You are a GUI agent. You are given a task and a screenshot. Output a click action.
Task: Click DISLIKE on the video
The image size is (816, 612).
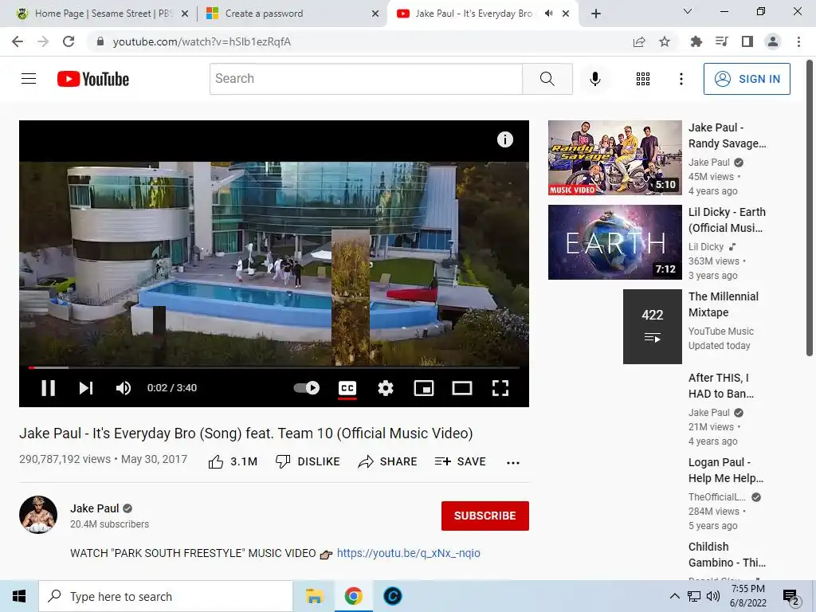pyautogui.click(x=308, y=461)
